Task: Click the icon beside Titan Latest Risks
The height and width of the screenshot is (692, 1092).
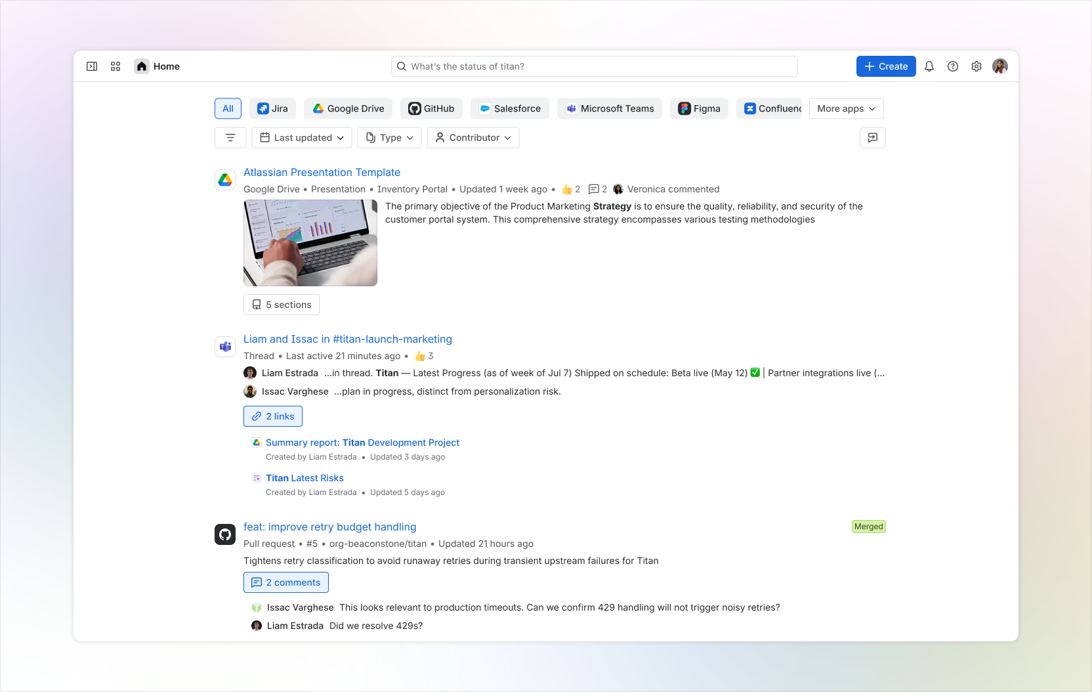Action: click(257, 478)
